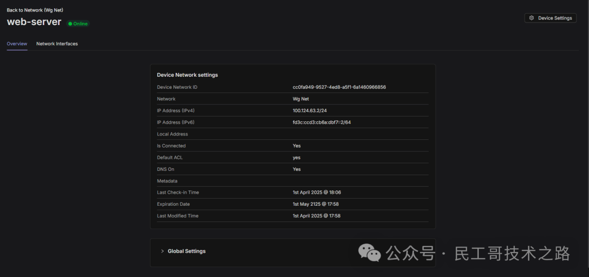Click the green Online status dot
The image size is (589, 277).
tap(70, 24)
